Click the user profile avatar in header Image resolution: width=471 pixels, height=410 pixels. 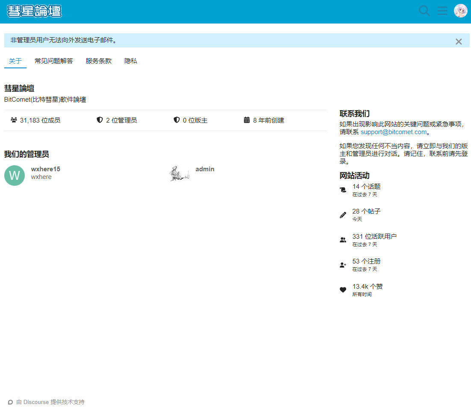coord(460,11)
